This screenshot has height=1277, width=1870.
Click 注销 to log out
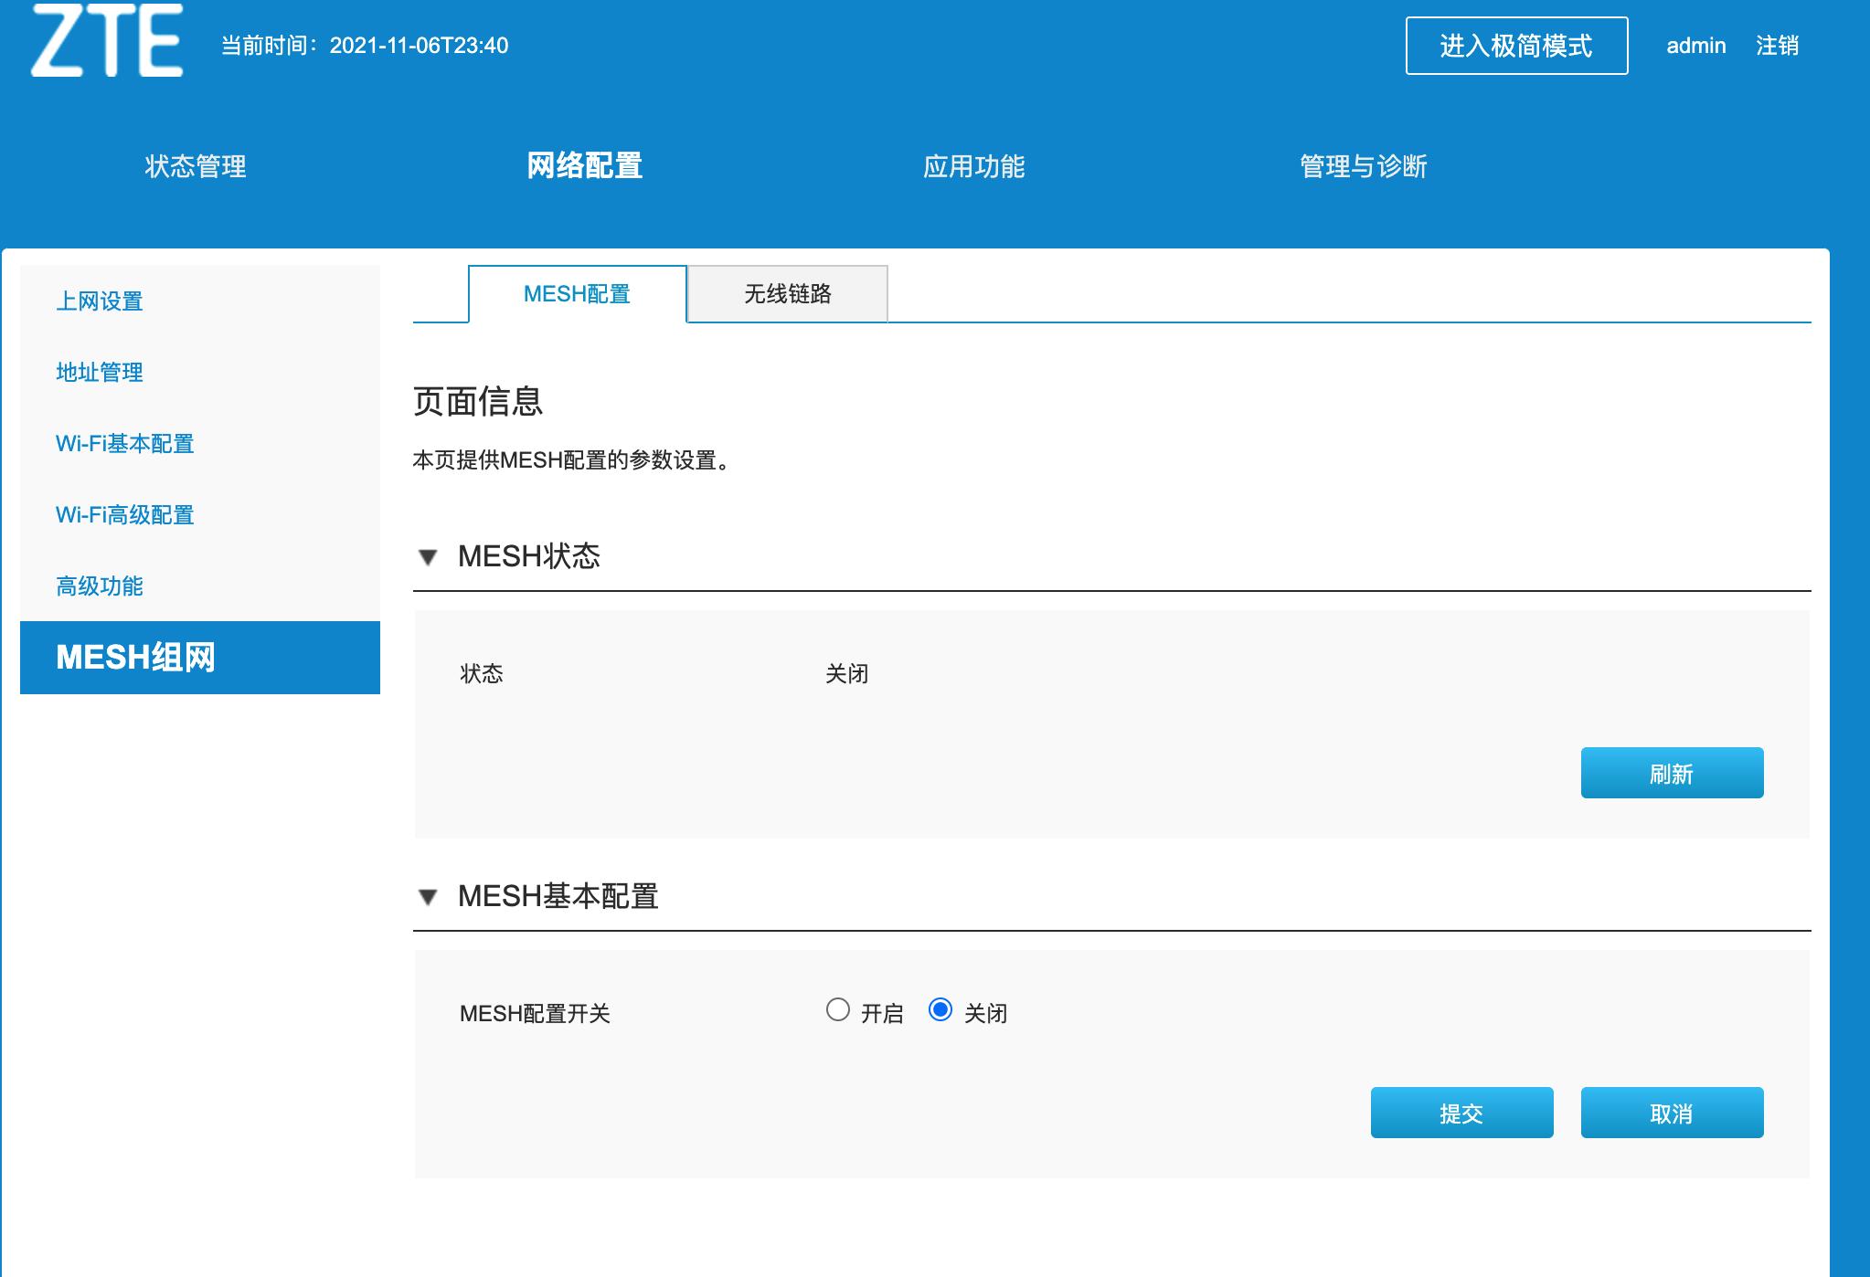pyautogui.click(x=1776, y=46)
